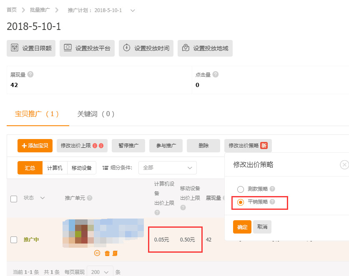The width and height of the screenshot is (349, 276).
Task: Click the 设置投放时间 button
Action: [x=146, y=48]
